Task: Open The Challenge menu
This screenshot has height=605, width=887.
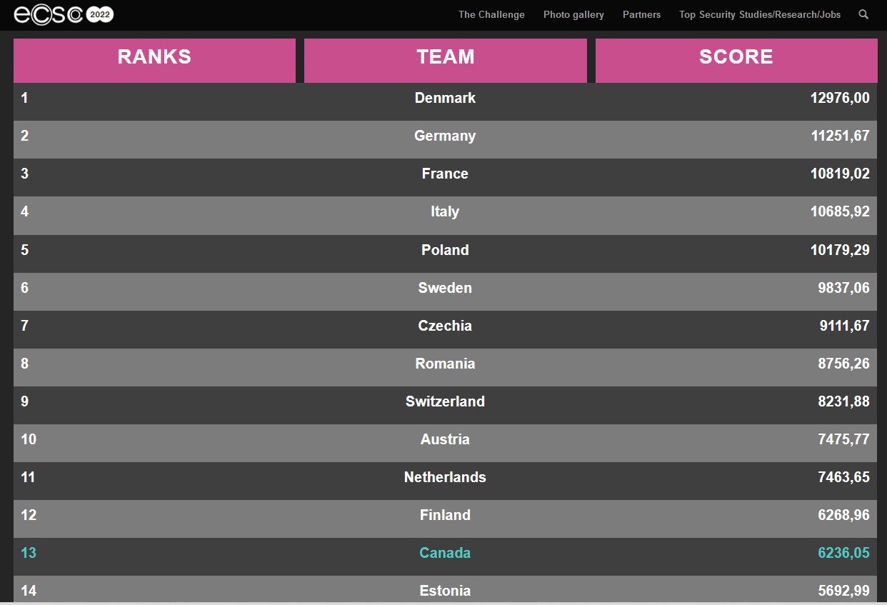Action: click(491, 14)
